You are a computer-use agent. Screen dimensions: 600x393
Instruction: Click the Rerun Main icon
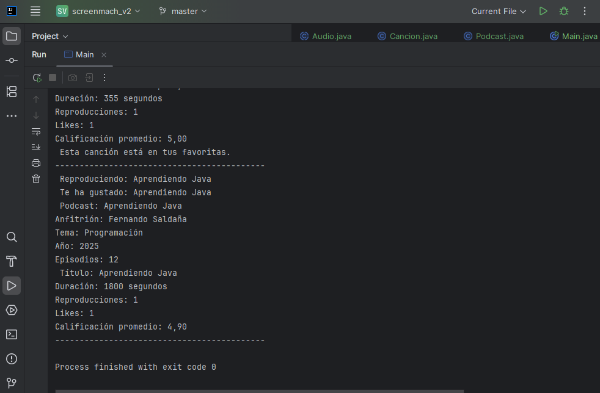37,78
